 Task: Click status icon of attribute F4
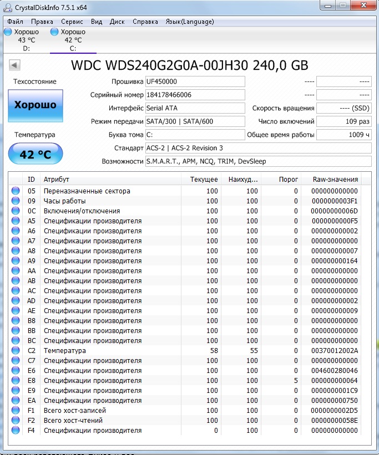click(16, 430)
